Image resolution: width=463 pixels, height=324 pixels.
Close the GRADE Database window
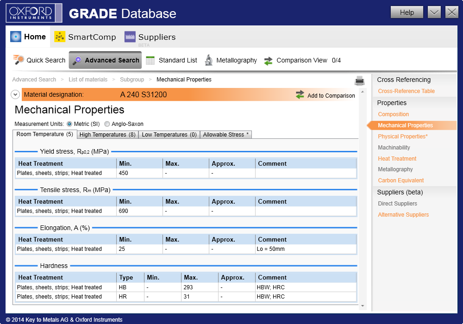coord(452,12)
